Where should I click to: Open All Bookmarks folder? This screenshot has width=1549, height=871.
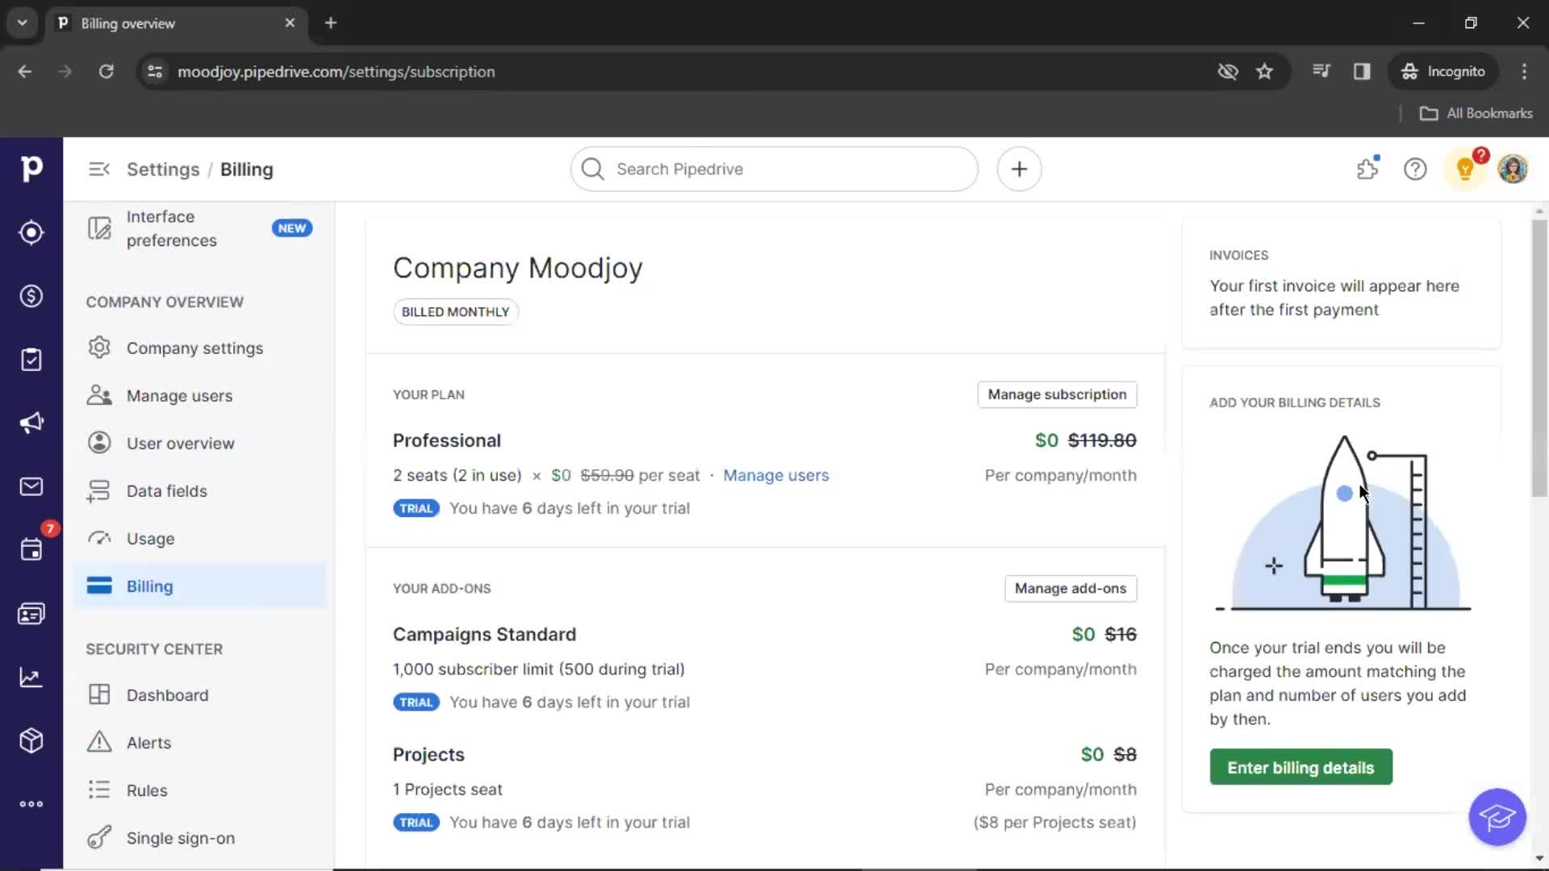1476,114
